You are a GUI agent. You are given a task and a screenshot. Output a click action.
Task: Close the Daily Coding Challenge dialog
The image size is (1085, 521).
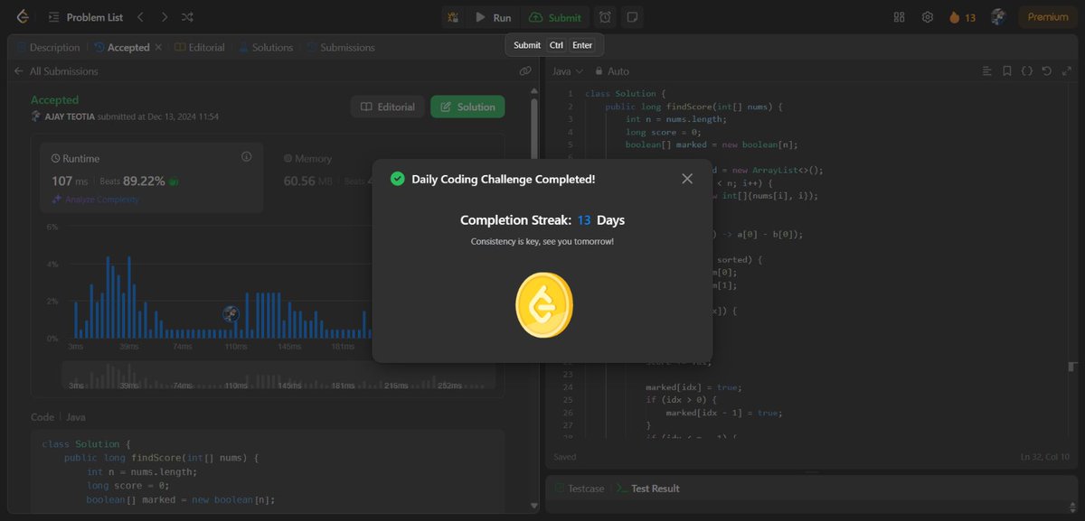[x=687, y=179]
